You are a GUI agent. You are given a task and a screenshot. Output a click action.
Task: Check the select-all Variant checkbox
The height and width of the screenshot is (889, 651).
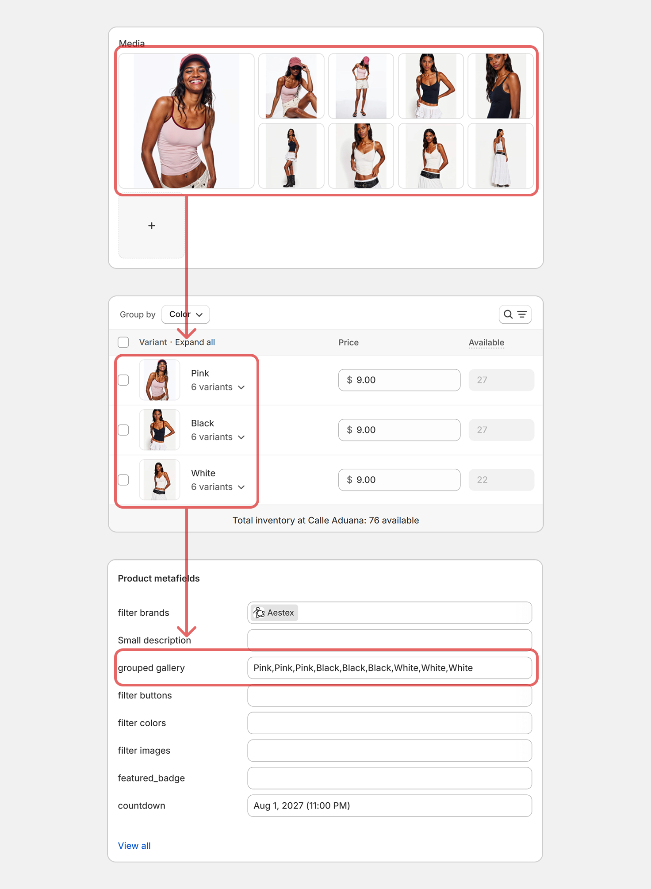pyautogui.click(x=123, y=342)
